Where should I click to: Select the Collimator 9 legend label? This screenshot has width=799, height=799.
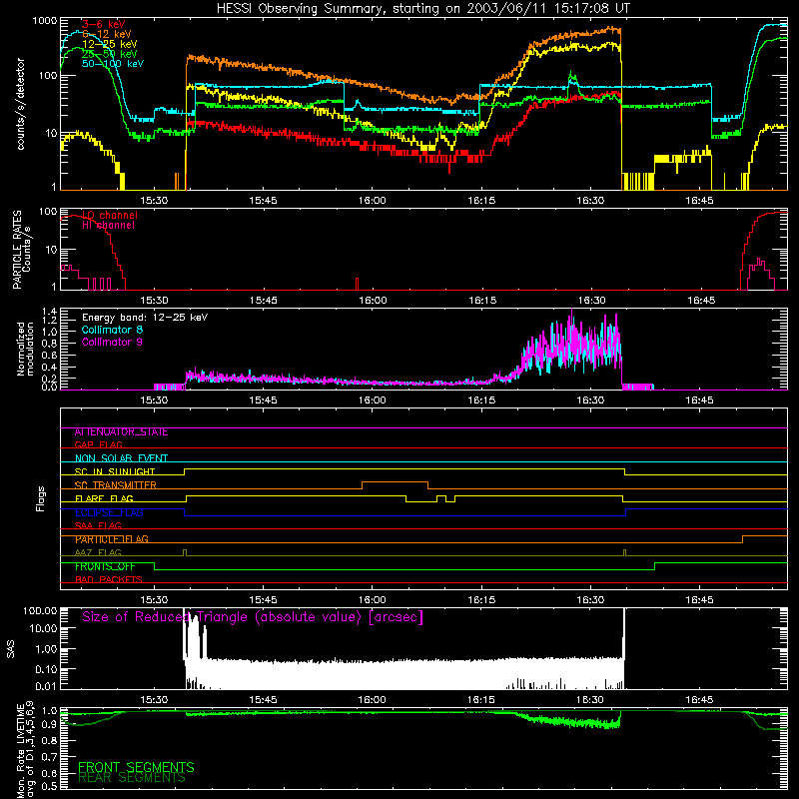click(x=112, y=342)
